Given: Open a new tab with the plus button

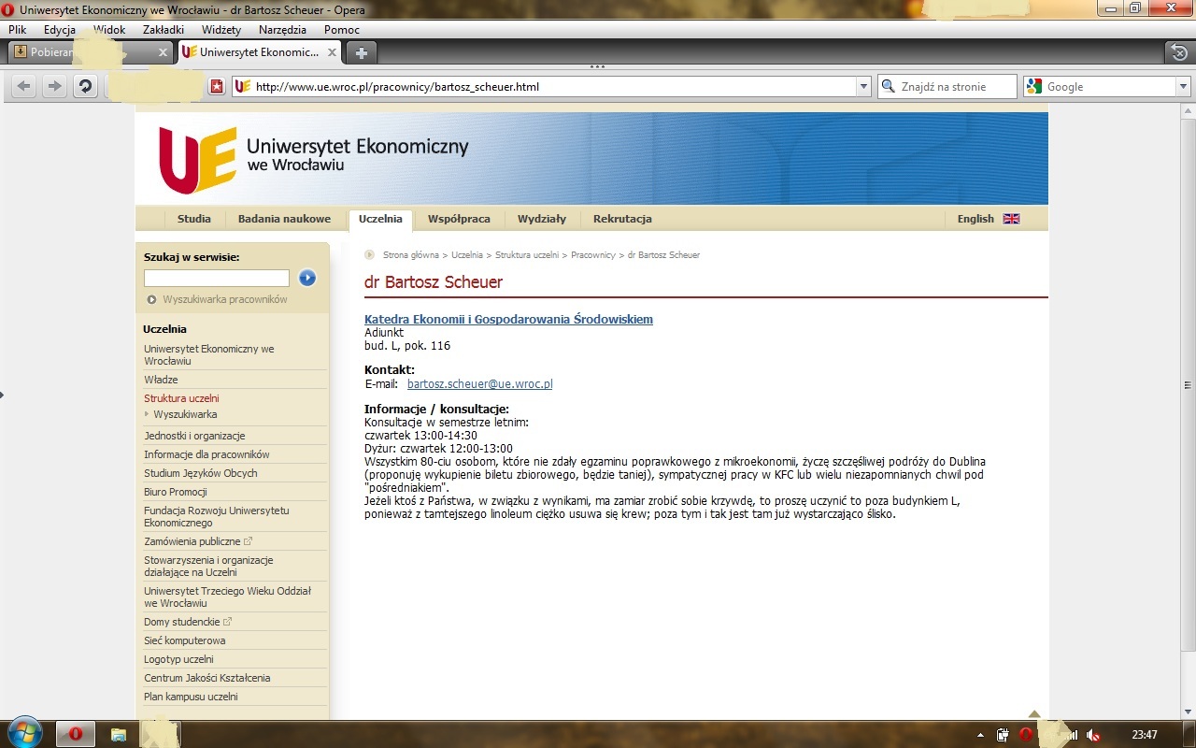Looking at the screenshot, I should pos(362,52).
